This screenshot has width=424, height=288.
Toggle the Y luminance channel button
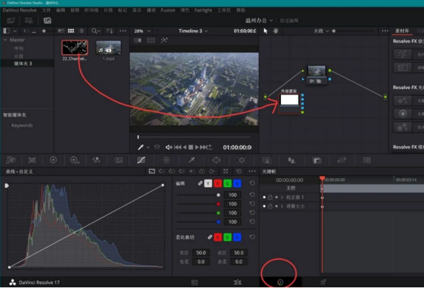coord(208,184)
